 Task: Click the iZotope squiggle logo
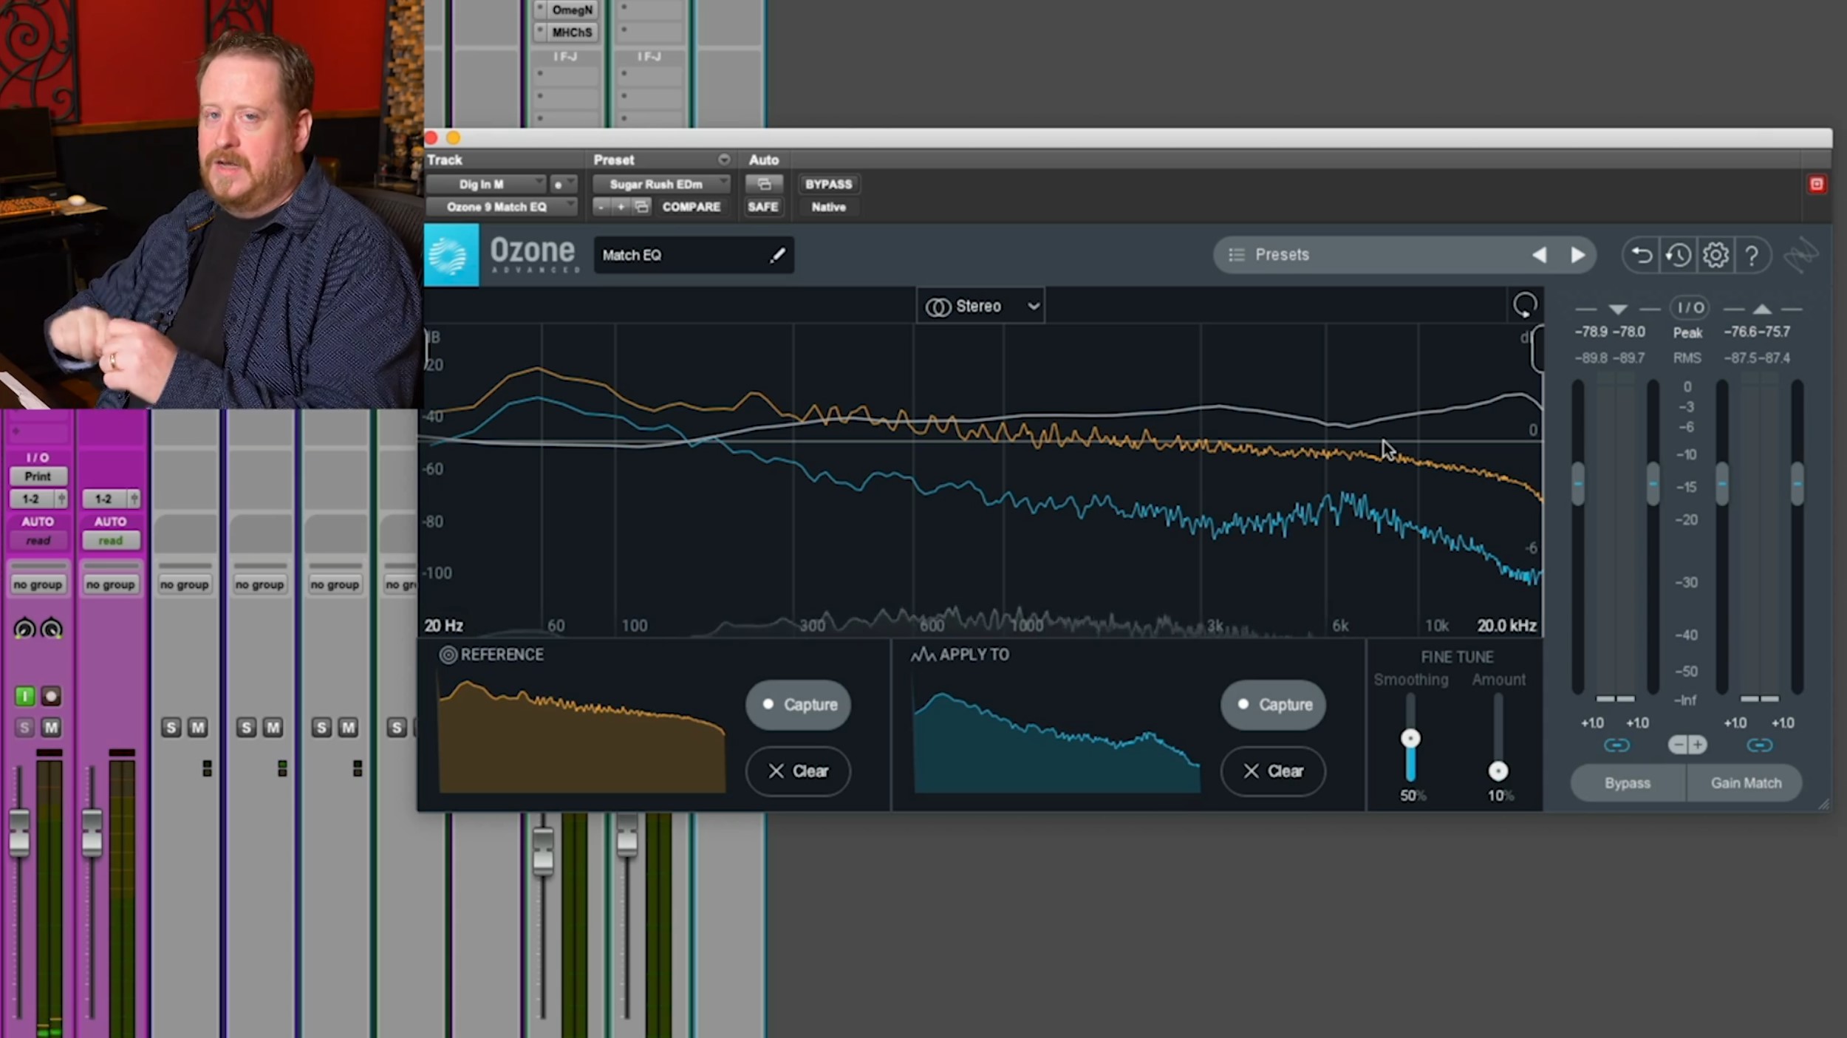coord(1800,256)
